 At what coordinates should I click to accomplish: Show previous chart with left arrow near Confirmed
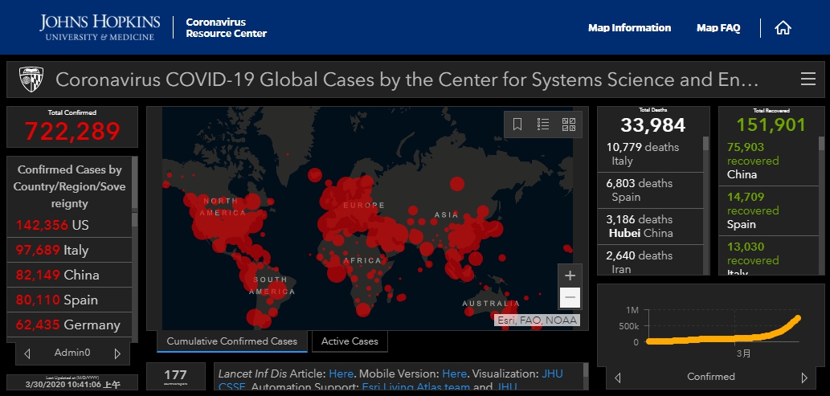[x=617, y=378]
